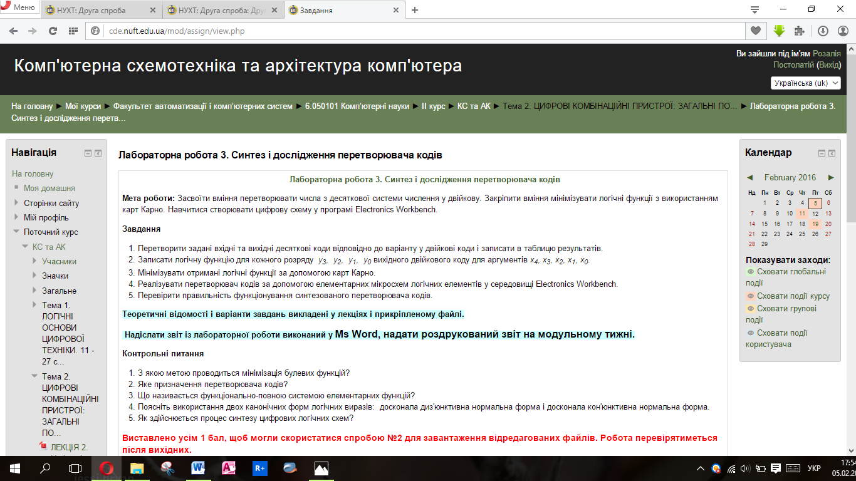Open ЛЕКЦІЯ 2 link in navigation

coord(68,447)
